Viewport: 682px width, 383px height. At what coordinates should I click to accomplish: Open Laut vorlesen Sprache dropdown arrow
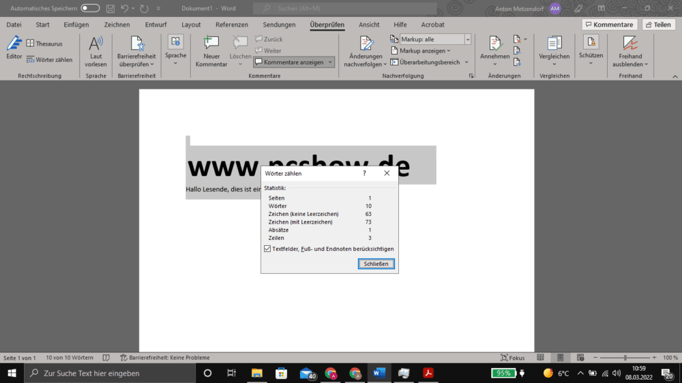pos(176,63)
